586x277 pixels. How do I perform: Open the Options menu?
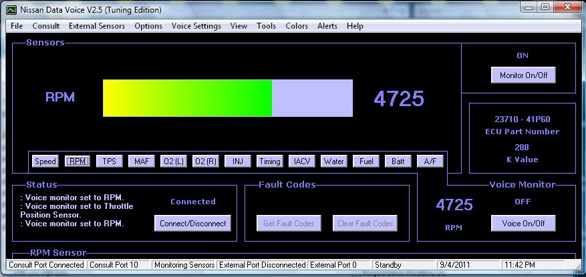coord(148,26)
